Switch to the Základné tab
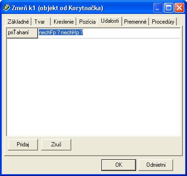 [x=18, y=22]
